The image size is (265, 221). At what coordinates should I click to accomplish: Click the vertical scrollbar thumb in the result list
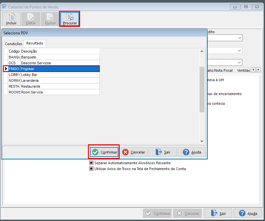coord(202,90)
